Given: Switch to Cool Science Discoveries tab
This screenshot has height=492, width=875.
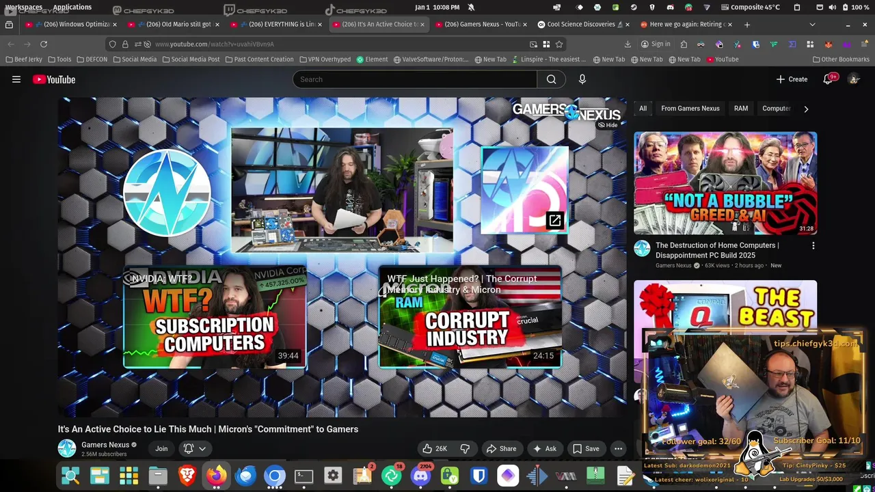Looking at the screenshot, I should [x=584, y=24].
